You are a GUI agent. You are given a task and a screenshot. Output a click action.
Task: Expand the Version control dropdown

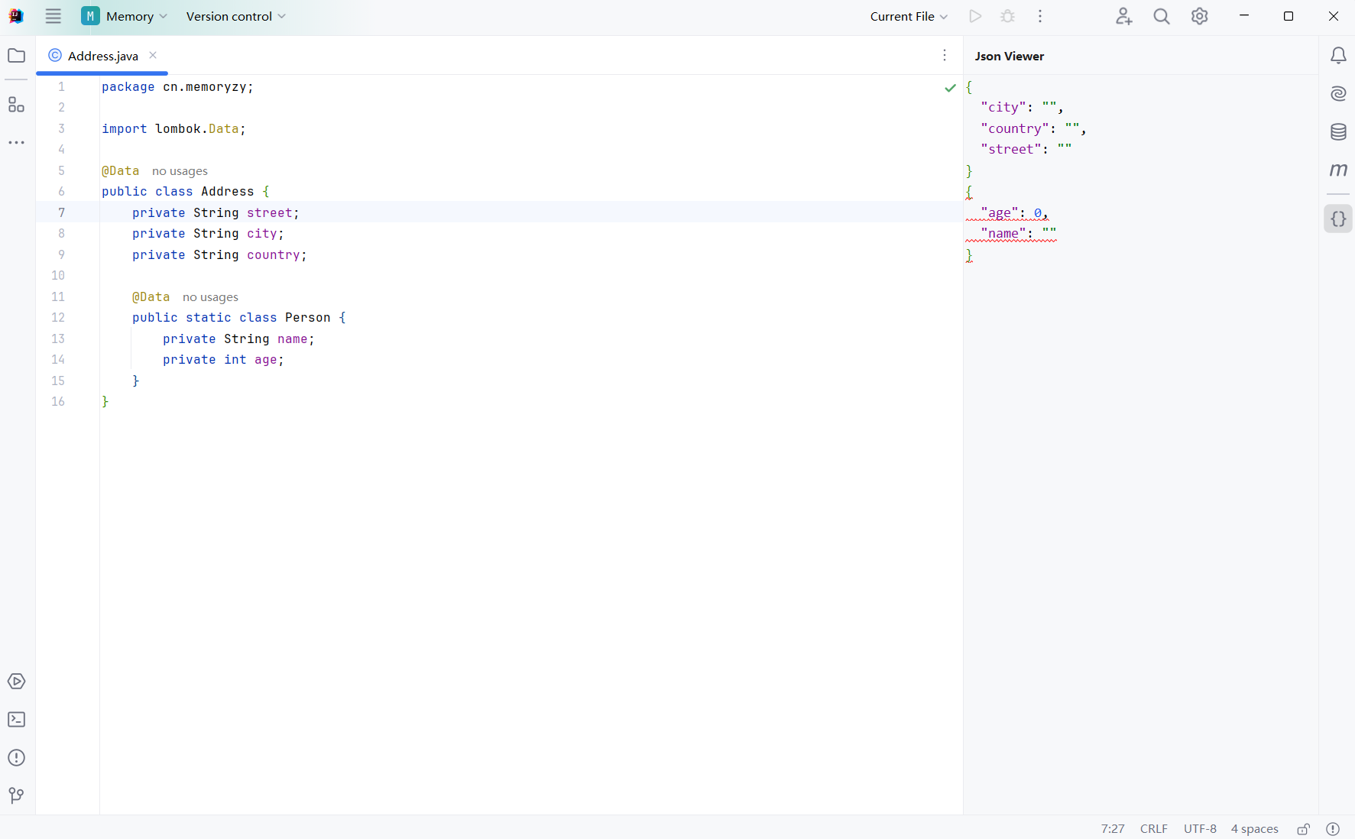tap(235, 16)
